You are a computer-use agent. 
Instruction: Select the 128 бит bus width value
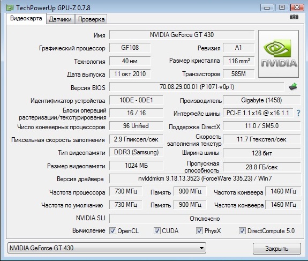coord(261,153)
